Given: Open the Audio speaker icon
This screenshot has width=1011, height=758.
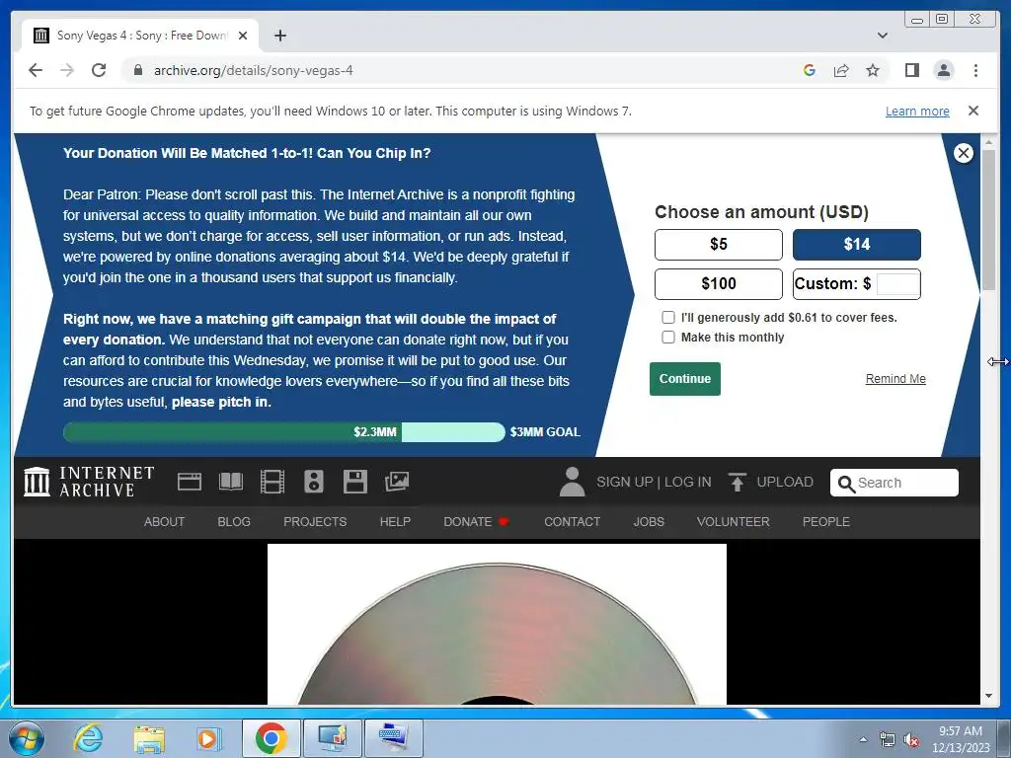Looking at the screenshot, I should (314, 482).
